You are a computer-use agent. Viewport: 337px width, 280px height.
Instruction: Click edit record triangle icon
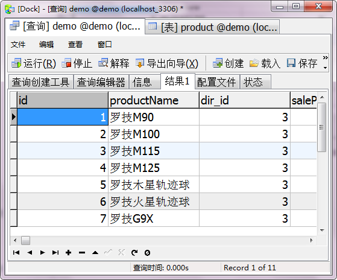(95, 253)
